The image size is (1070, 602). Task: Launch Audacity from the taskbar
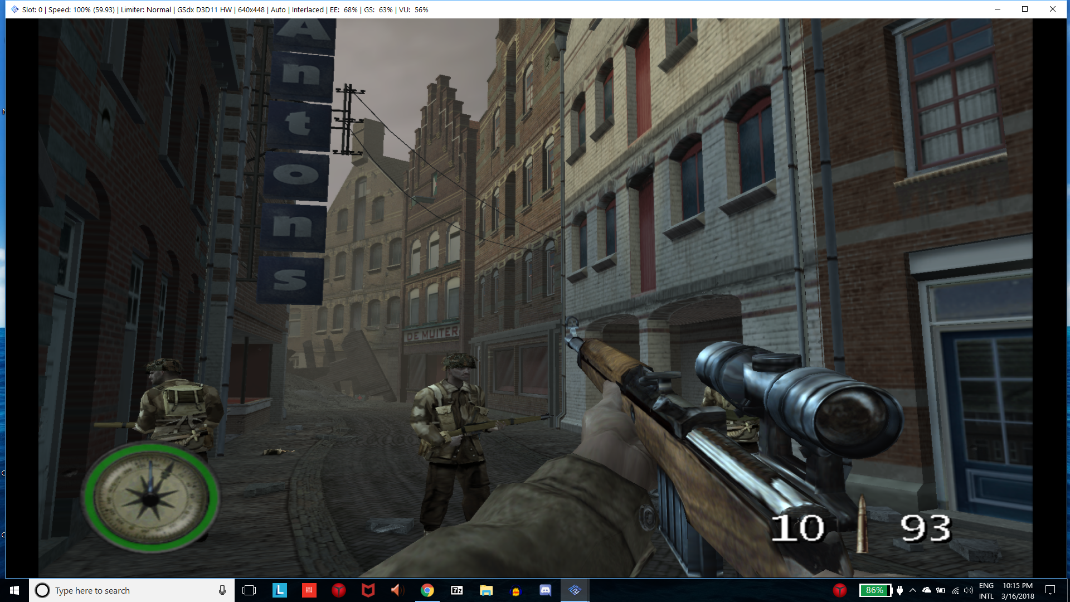tap(515, 590)
